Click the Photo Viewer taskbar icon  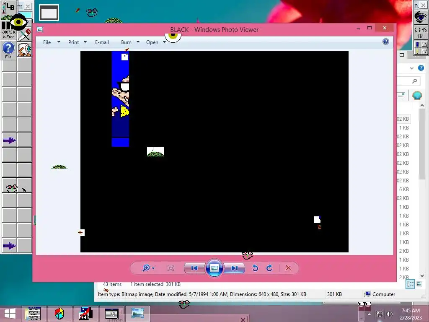tap(138, 314)
